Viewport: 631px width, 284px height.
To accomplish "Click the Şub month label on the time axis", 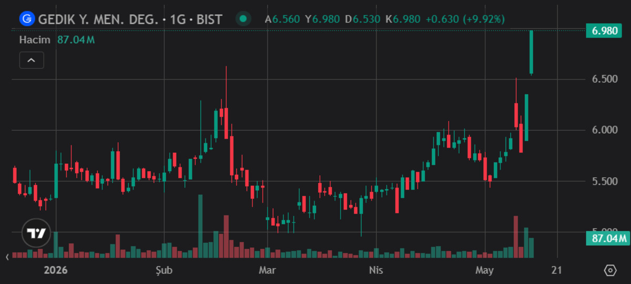I will (x=165, y=270).
